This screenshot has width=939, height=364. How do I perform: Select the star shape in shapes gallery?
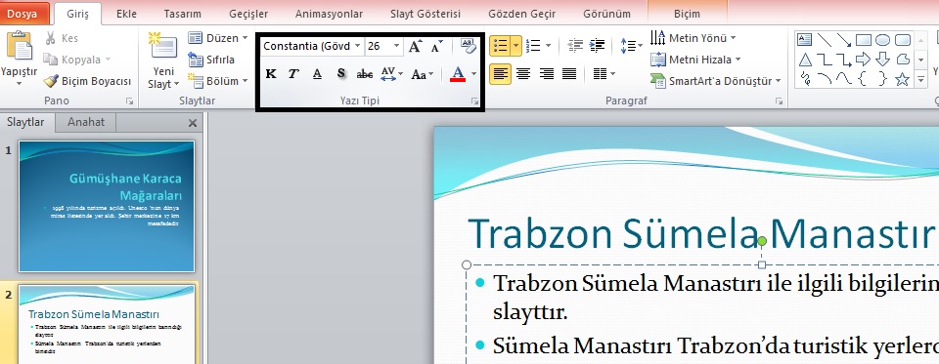pyautogui.click(x=902, y=78)
